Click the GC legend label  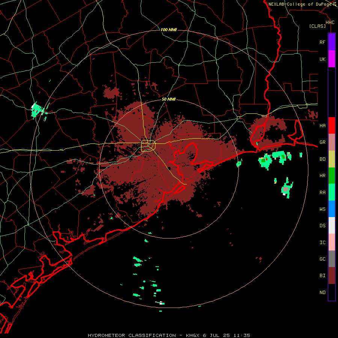click(322, 259)
